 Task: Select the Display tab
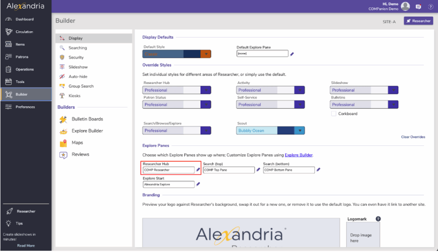(94, 38)
